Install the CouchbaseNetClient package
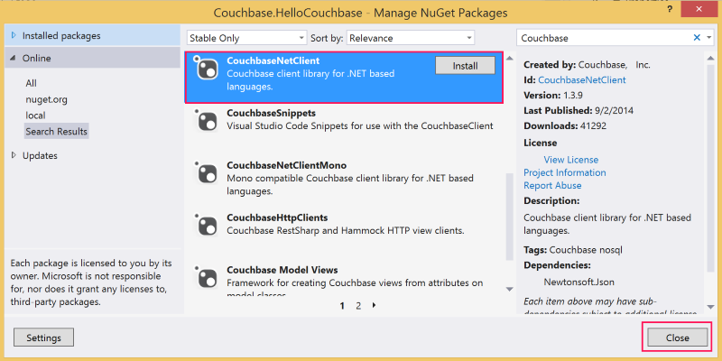Image resolution: width=722 pixels, height=361 pixels. [x=465, y=65]
